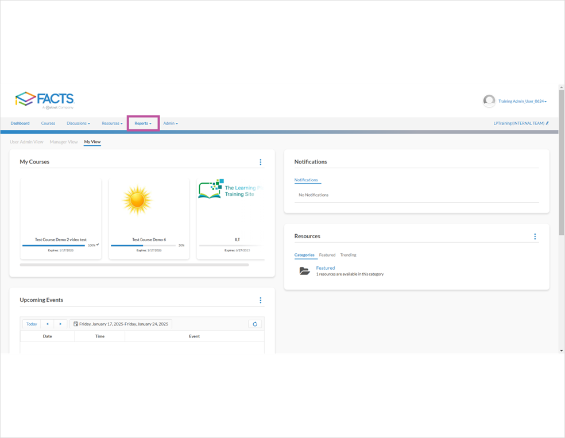
Task: Open the Featured category link
Action: [x=325, y=268]
